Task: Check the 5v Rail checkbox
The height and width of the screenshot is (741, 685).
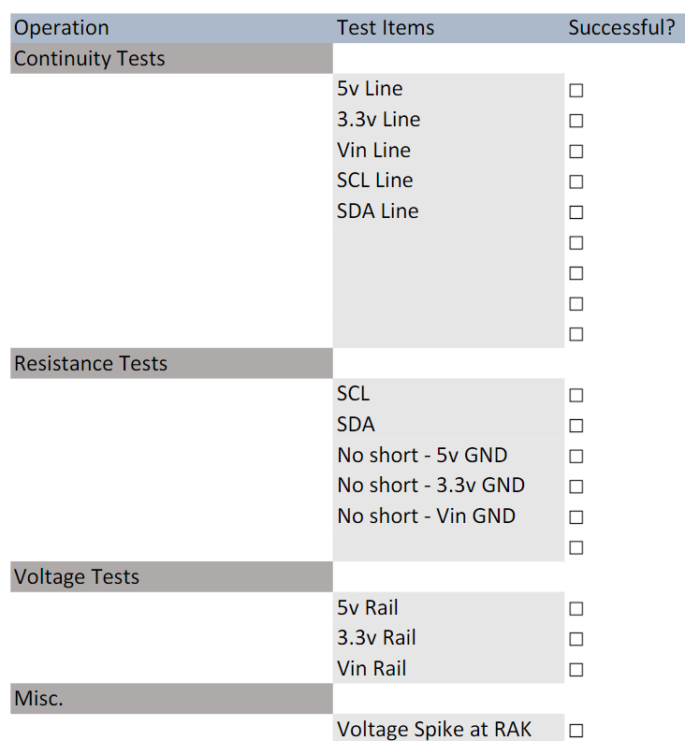Action: coord(576,609)
